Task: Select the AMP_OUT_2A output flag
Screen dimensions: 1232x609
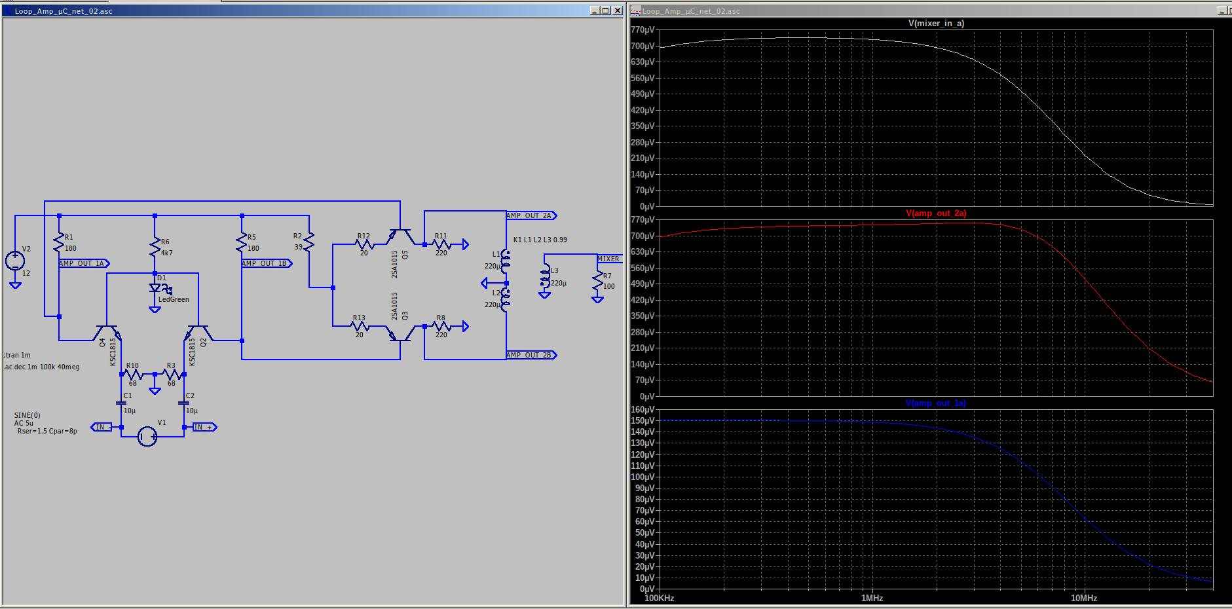Action: point(531,215)
